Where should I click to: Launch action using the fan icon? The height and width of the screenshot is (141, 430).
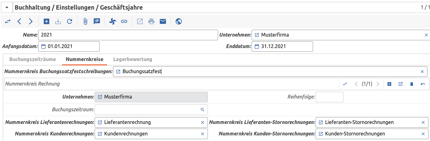(x=113, y=21)
